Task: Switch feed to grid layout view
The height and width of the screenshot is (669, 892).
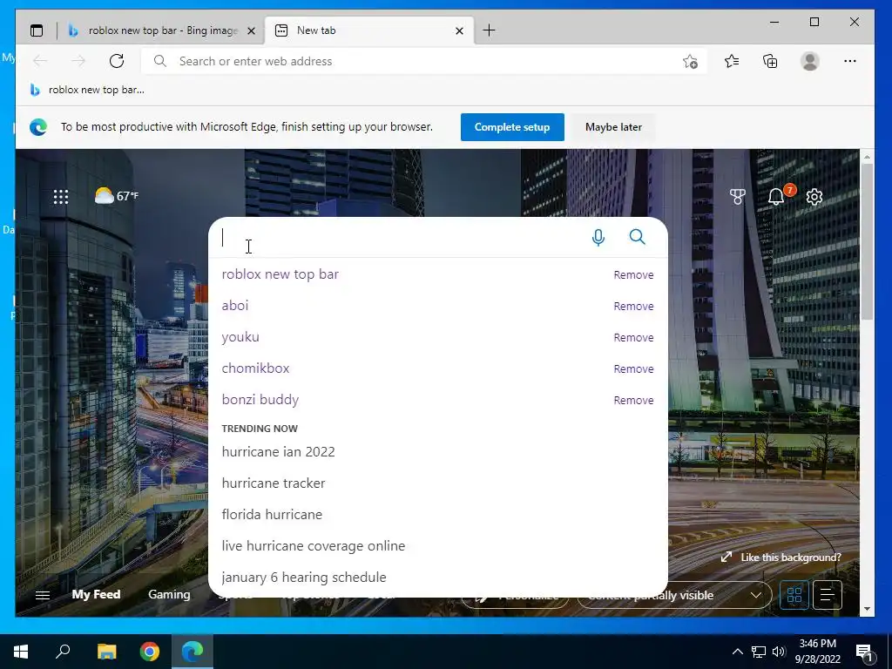Action: 794,595
